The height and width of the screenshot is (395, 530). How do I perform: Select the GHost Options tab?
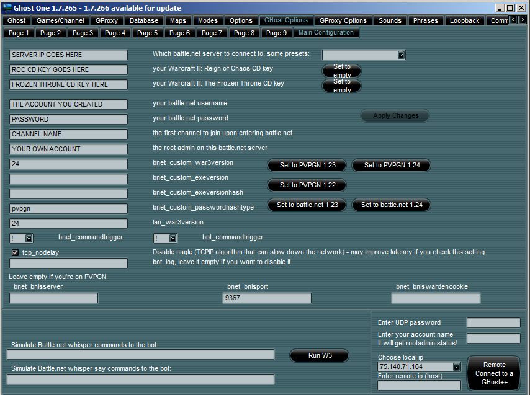(286, 20)
